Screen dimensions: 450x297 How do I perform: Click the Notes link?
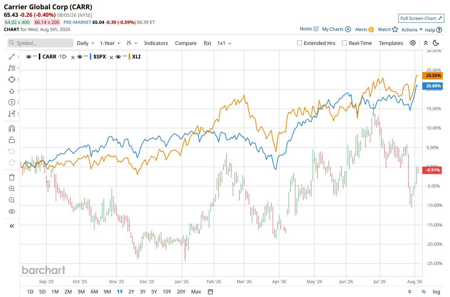pyautogui.click(x=309, y=29)
